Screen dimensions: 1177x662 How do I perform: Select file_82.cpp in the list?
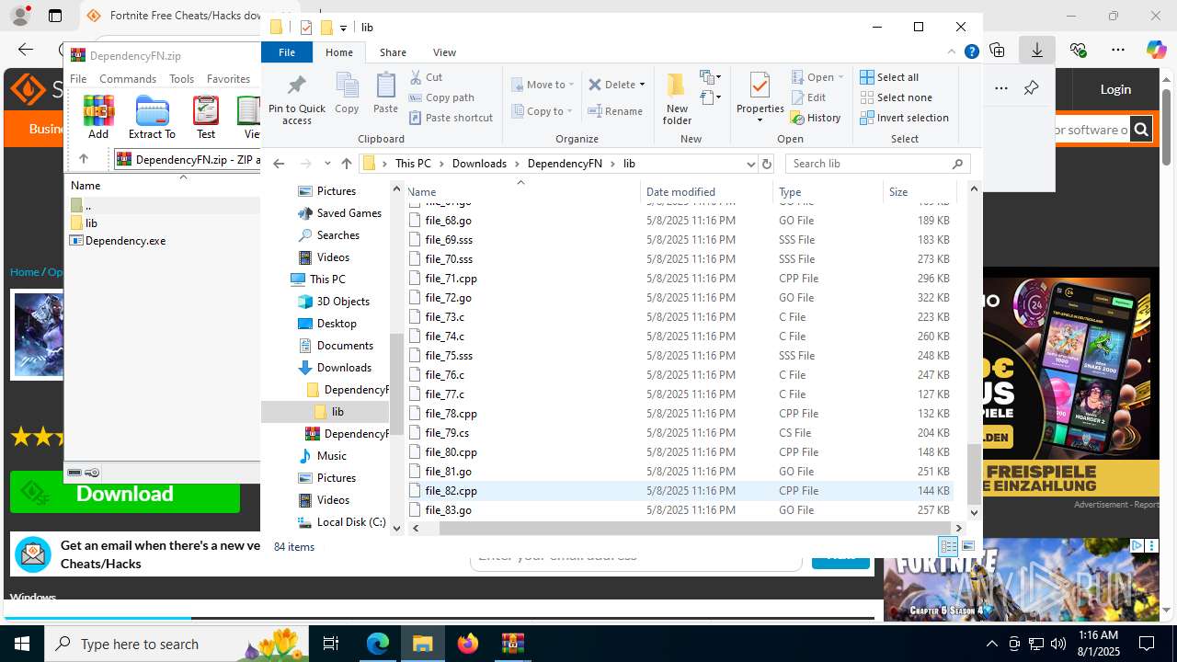680,491
